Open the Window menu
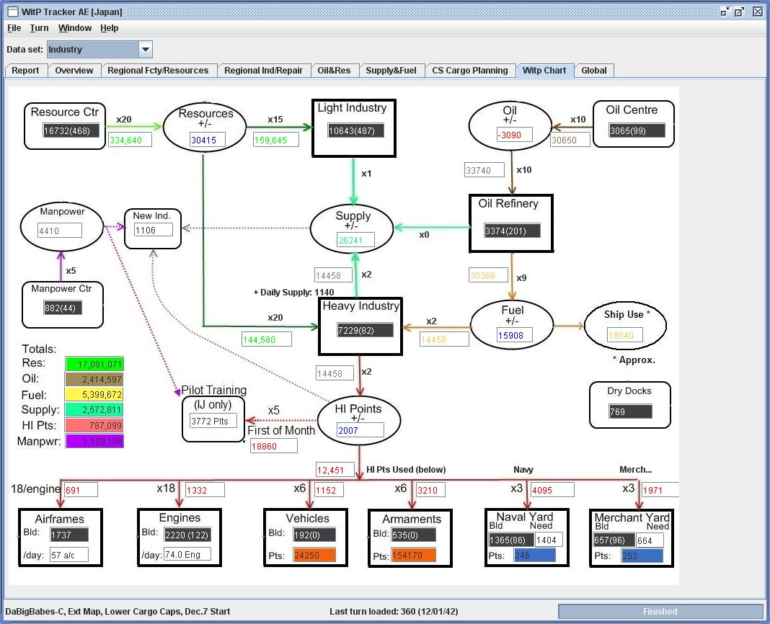Viewport: 770px width, 624px height. click(x=75, y=28)
